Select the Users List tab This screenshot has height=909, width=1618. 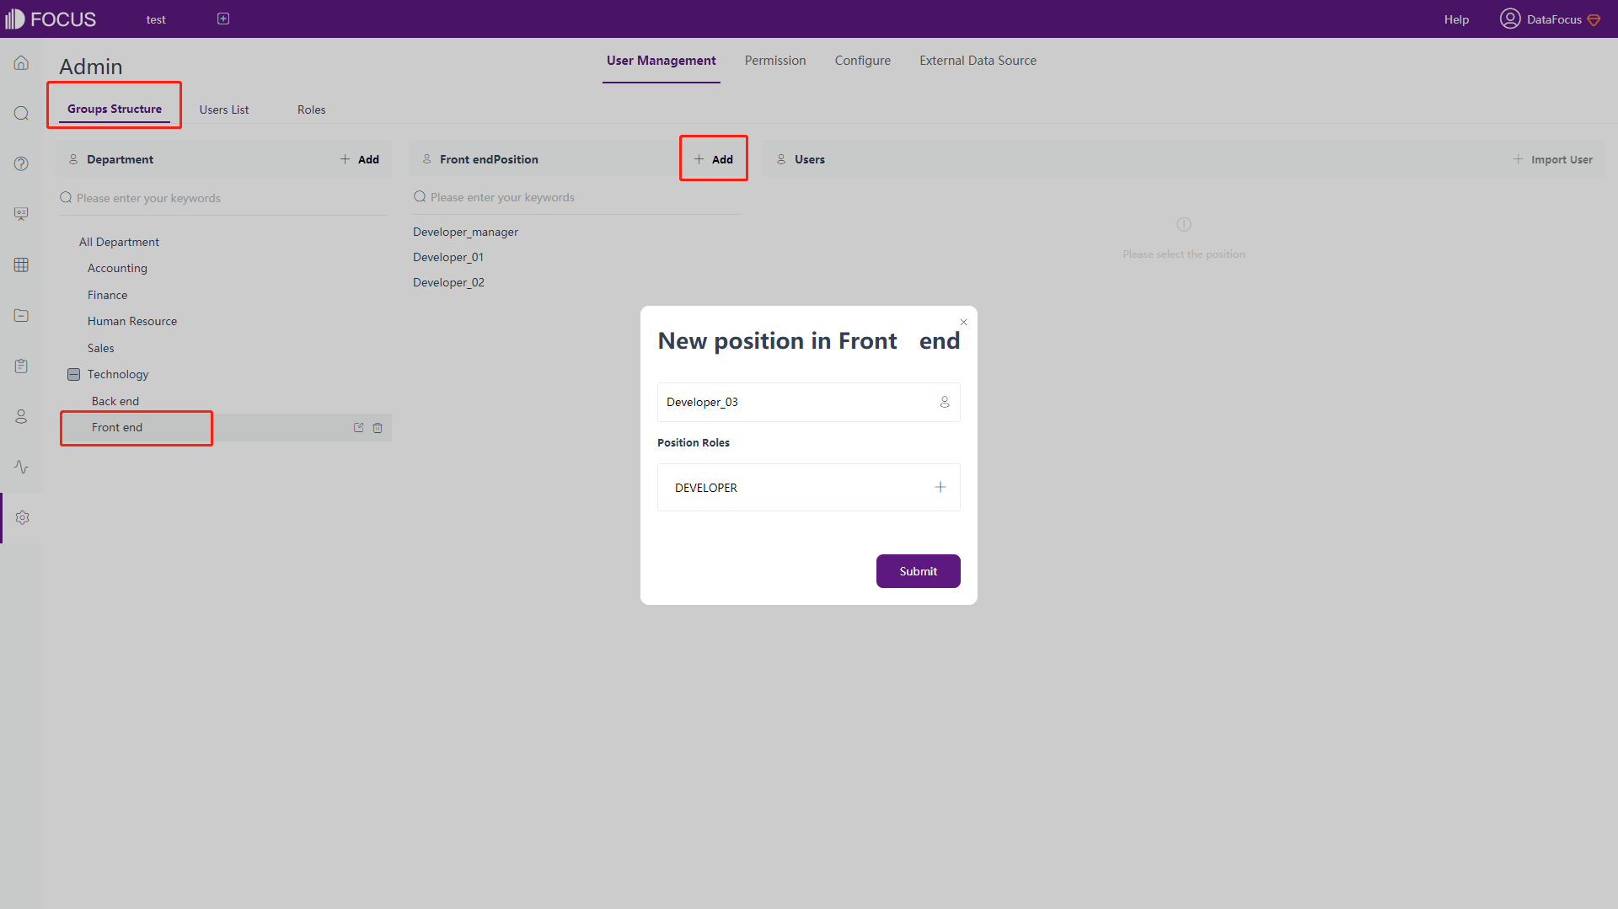point(224,110)
